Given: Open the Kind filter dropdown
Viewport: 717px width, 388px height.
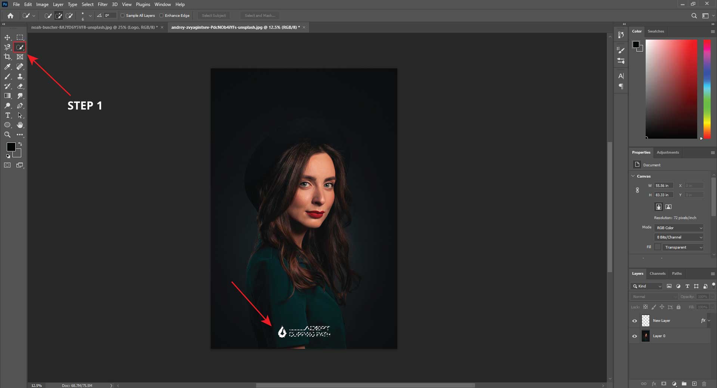Looking at the screenshot, I should tap(646, 286).
